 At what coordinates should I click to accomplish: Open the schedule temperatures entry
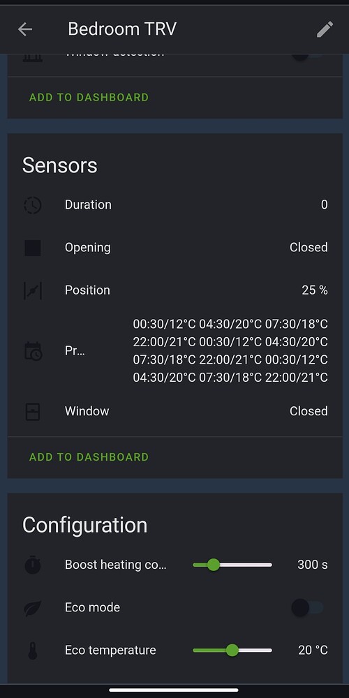point(174,351)
